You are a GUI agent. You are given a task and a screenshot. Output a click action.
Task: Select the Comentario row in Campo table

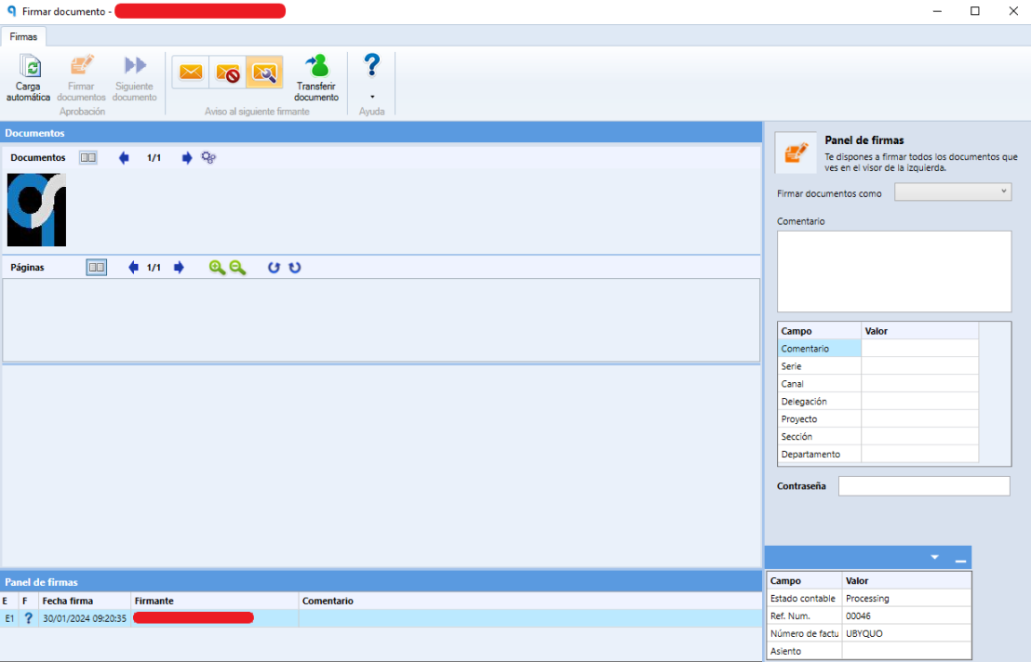pyautogui.click(x=877, y=349)
